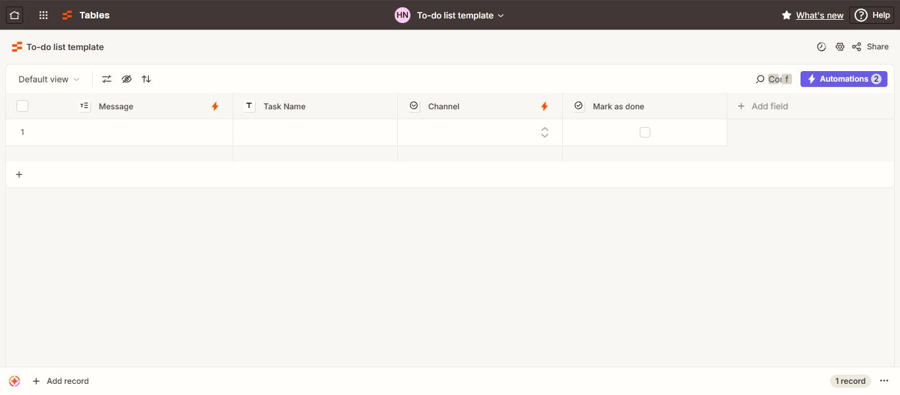
Task: Open the sort arrows icon
Action: [x=146, y=79]
